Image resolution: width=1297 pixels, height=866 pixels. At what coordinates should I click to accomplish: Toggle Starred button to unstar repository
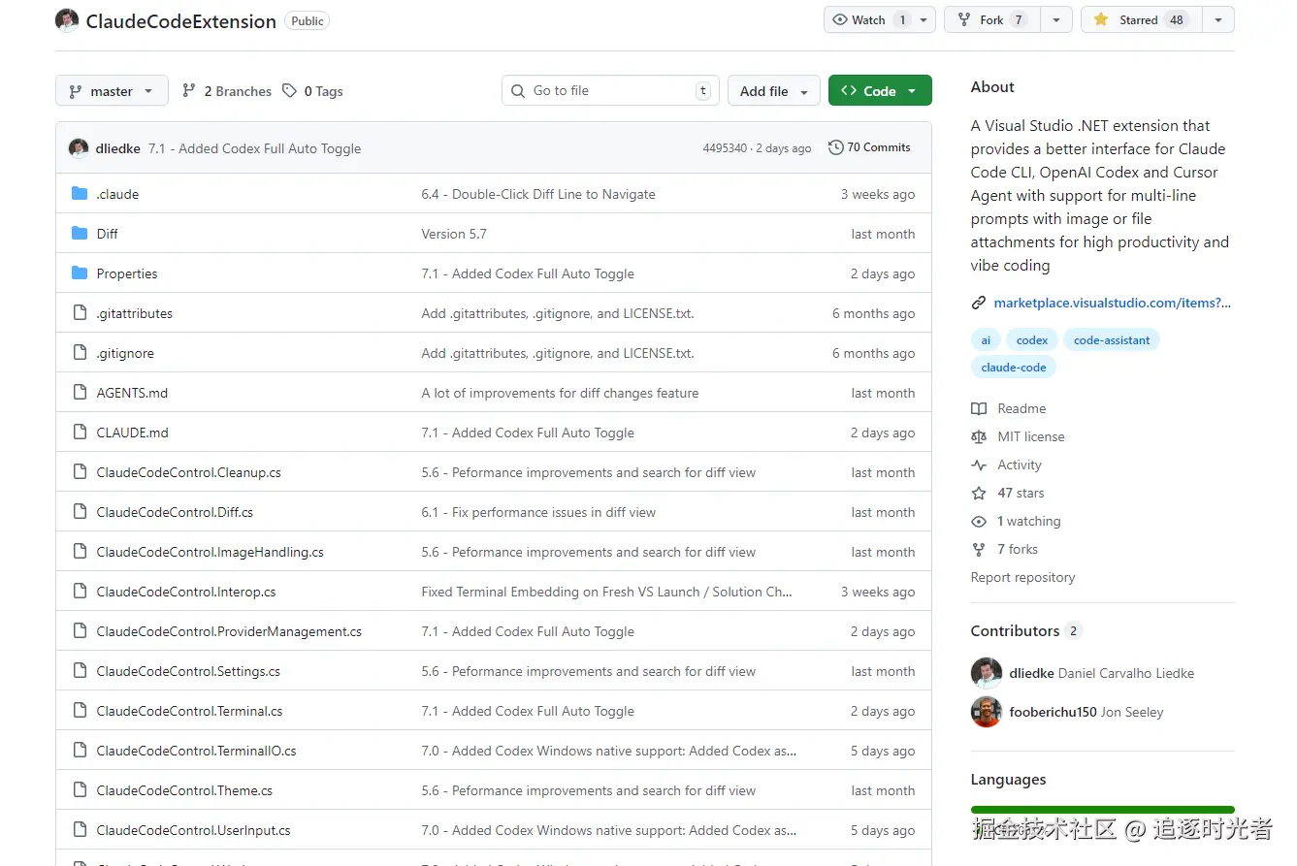[1141, 19]
